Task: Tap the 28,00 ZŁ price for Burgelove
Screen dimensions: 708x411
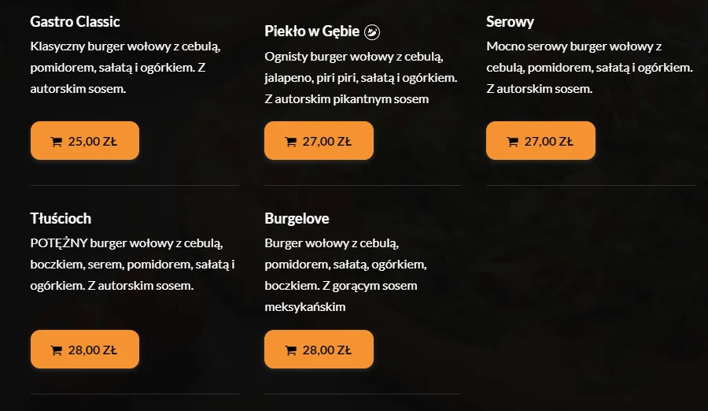Action: tap(327, 350)
